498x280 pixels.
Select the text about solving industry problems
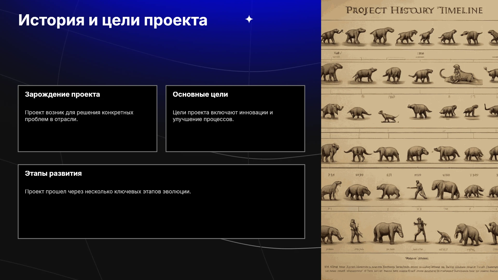(x=79, y=116)
